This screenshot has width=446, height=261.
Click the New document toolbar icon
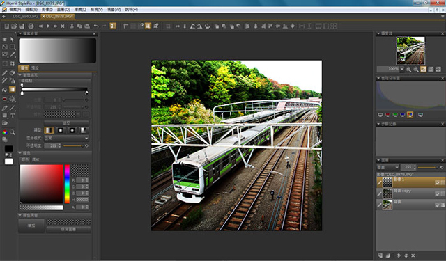click(x=6, y=26)
